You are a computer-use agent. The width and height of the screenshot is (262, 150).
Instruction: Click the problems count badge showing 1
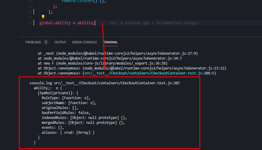(x=46, y=42)
